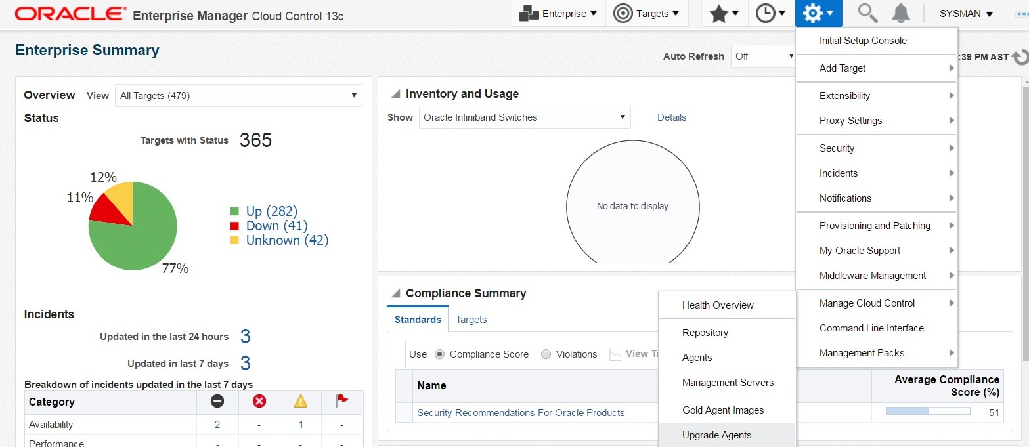The width and height of the screenshot is (1029, 447).
Task: Click the Escalated red flag column icon
Action: pos(342,400)
